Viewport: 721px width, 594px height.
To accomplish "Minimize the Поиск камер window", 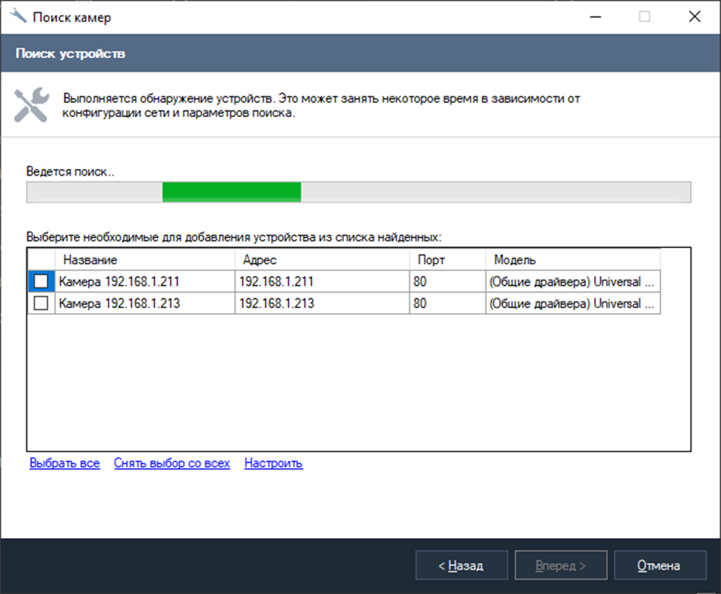I will click(x=594, y=16).
